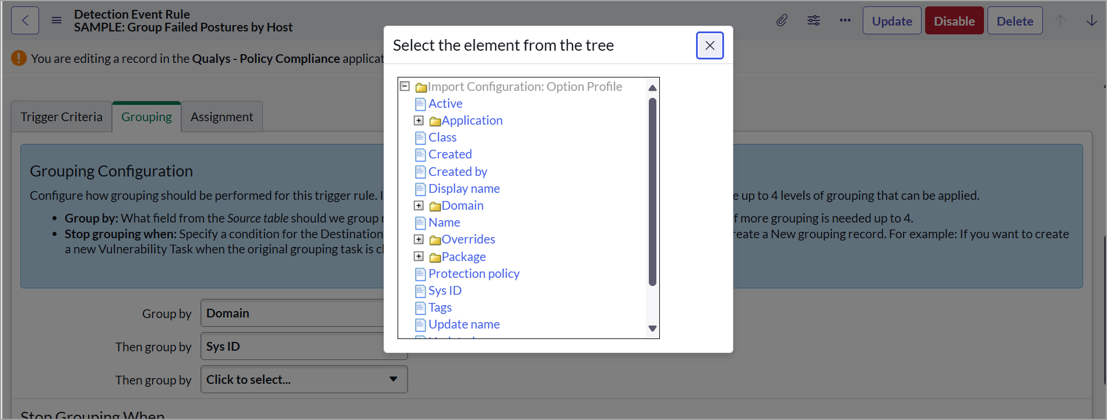This screenshot has height=420, width=1107.
Task: Click the Active field document icon
Action: pos(420,104)
